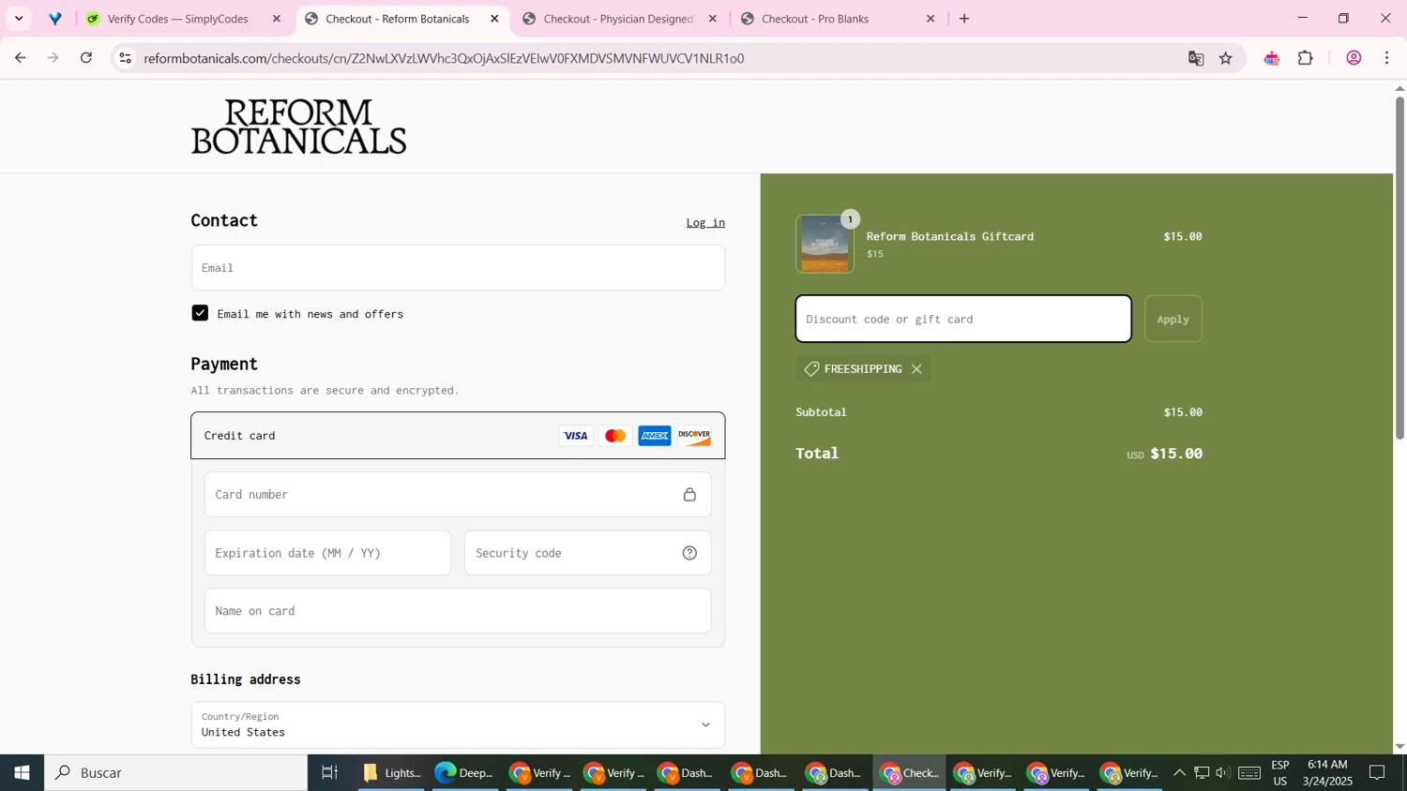Open the SimplyCodes extension icon

1272,58
